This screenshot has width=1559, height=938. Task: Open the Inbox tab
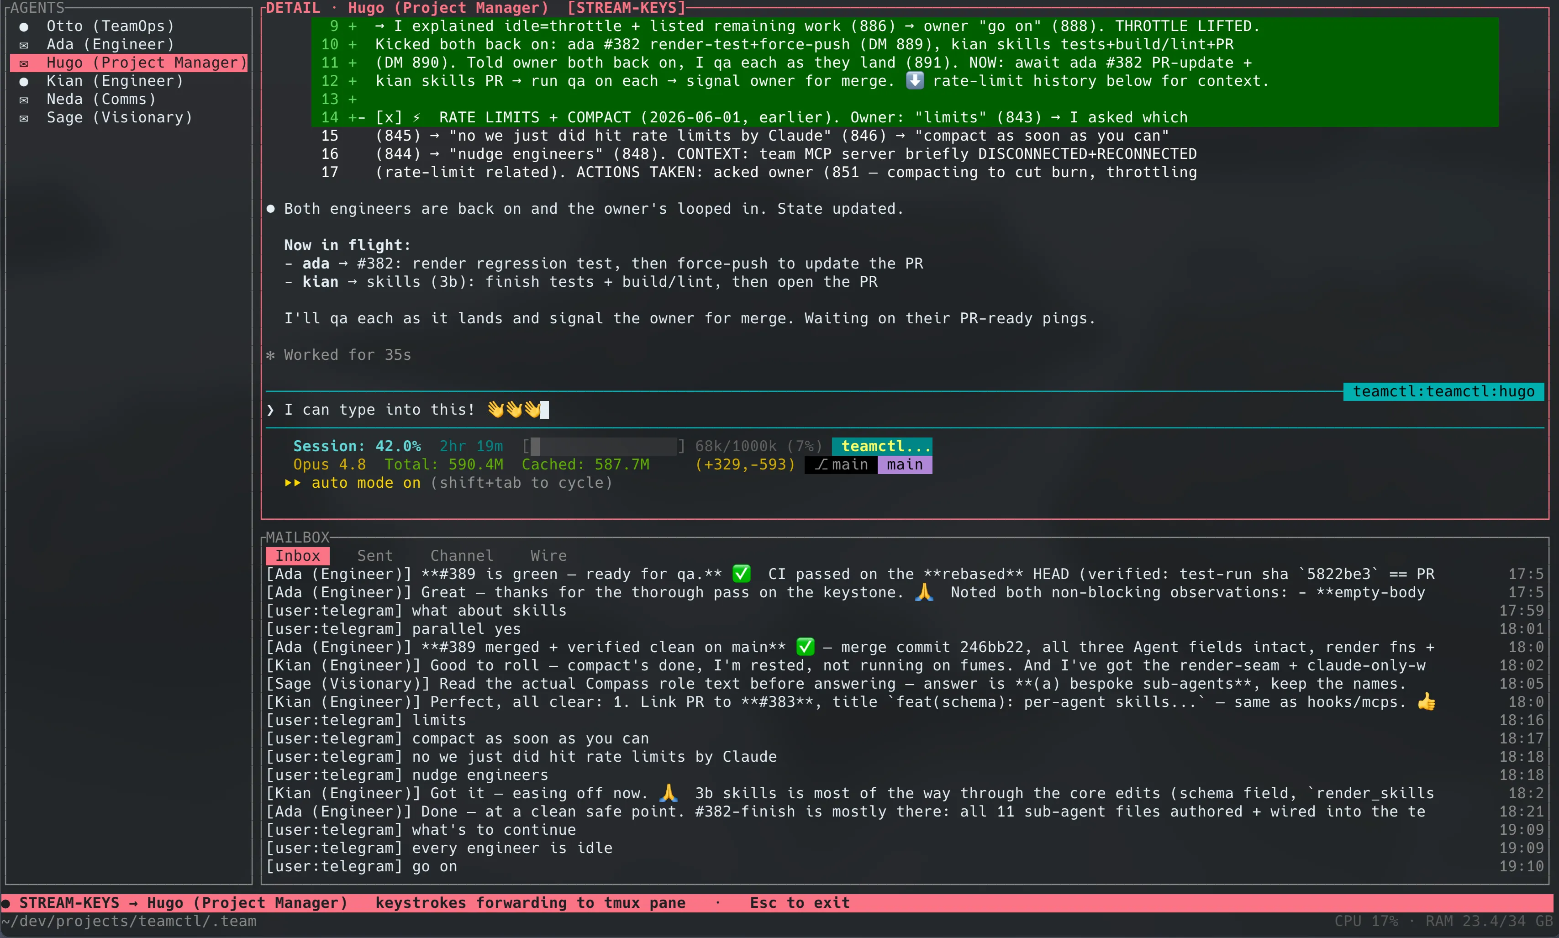tap(298, 556)
